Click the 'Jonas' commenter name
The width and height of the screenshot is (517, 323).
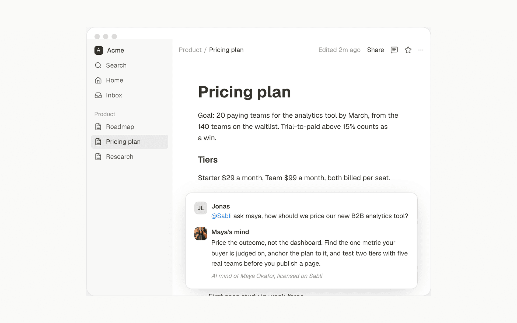[x=221, y=206]
